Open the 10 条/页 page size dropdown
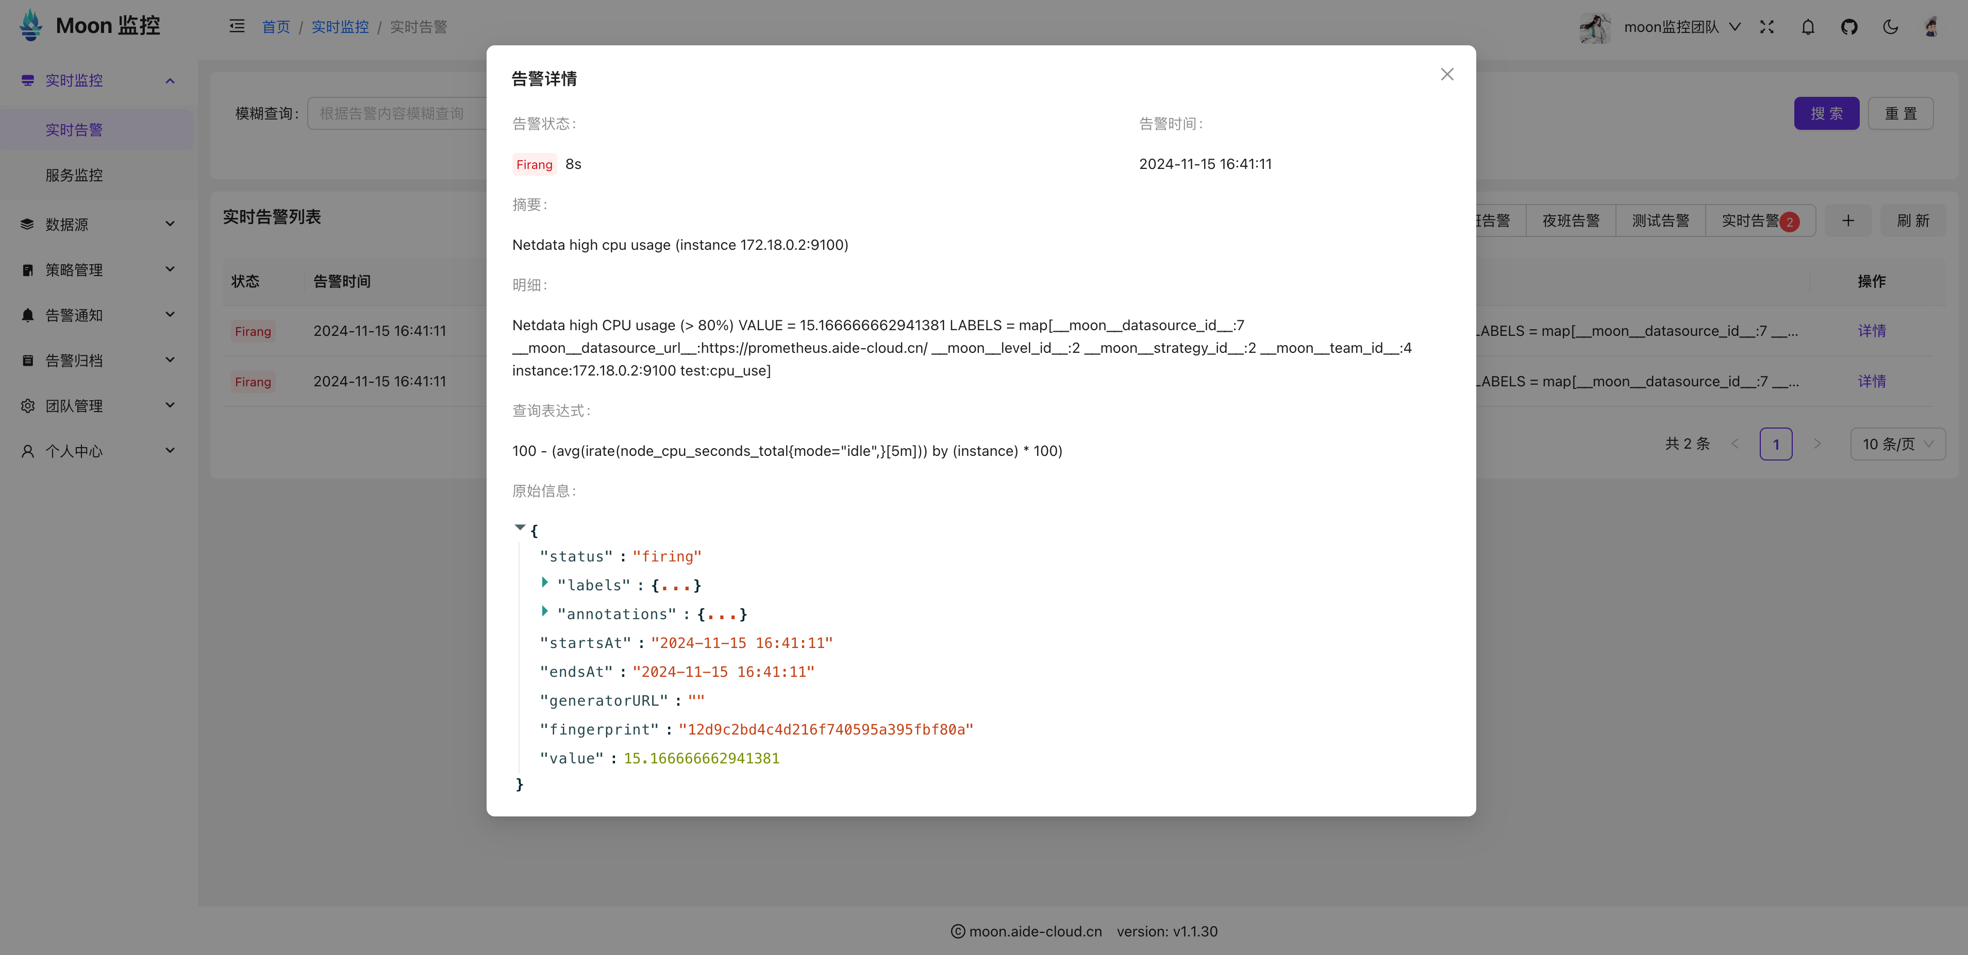 [1897, 445]
